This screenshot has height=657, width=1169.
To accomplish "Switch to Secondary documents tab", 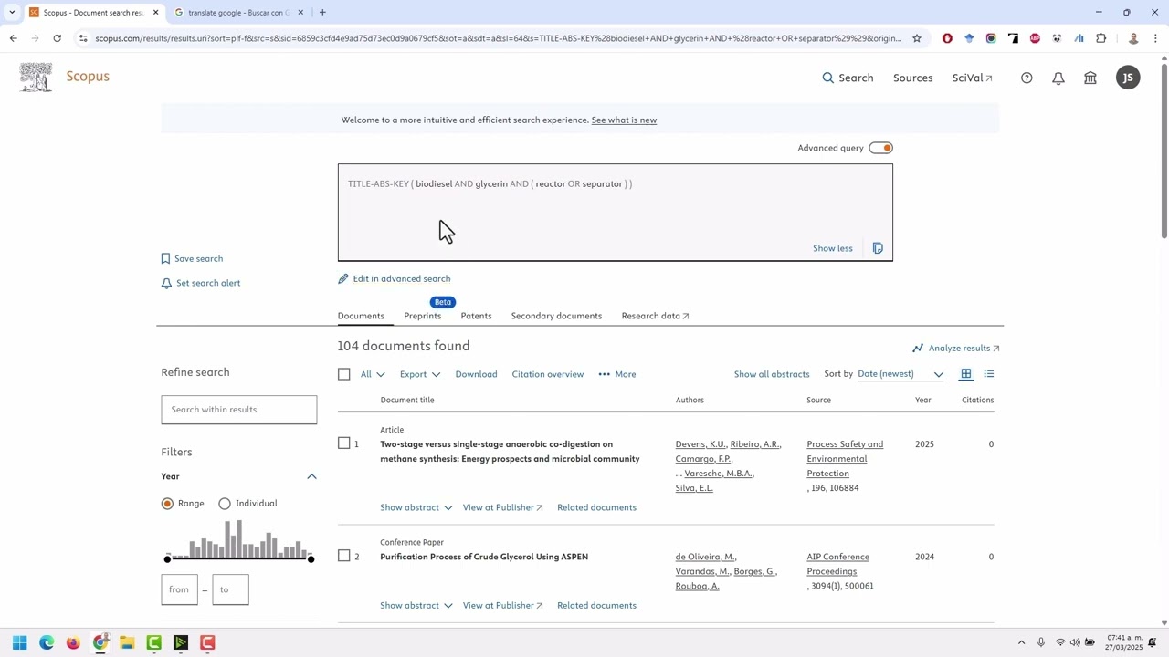I will 556,316.
